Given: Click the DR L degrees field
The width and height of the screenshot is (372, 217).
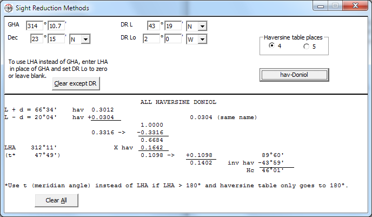Looking at the screenshot, I should click(151, 26).
